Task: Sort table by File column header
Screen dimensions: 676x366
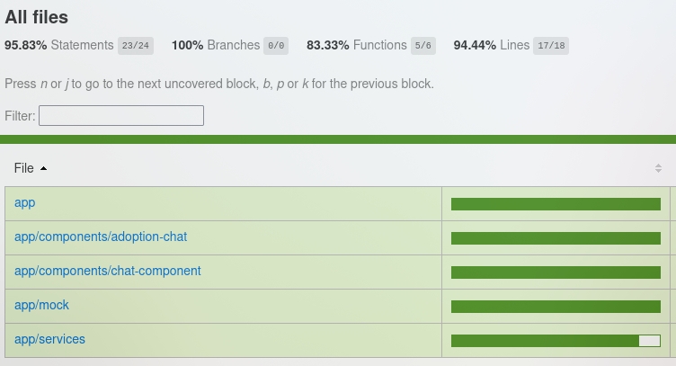Action: pyautogui.click(x=24, y=168)
